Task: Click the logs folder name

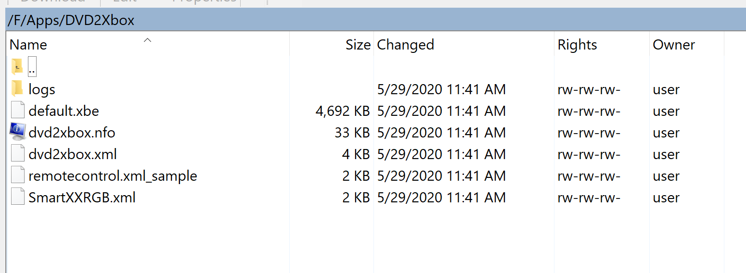Action: pos(42,89)
